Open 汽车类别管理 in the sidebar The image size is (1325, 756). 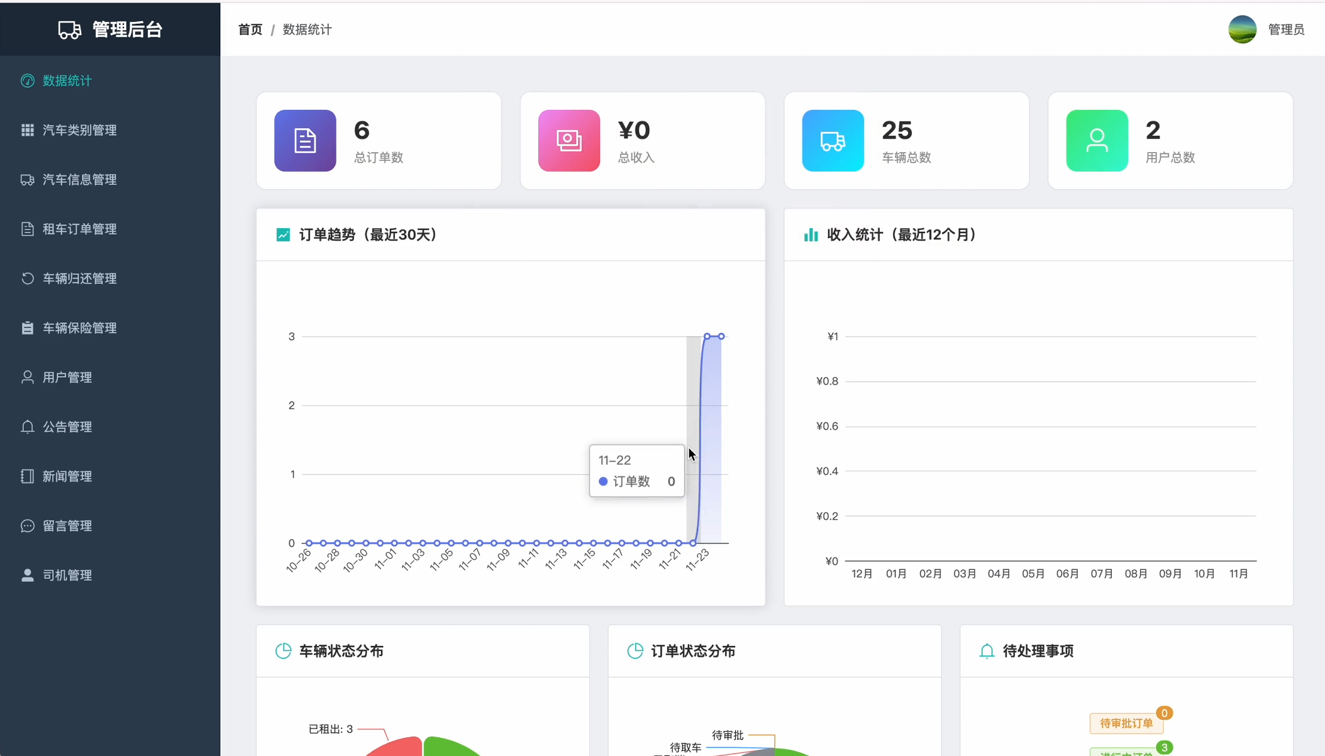79,130
